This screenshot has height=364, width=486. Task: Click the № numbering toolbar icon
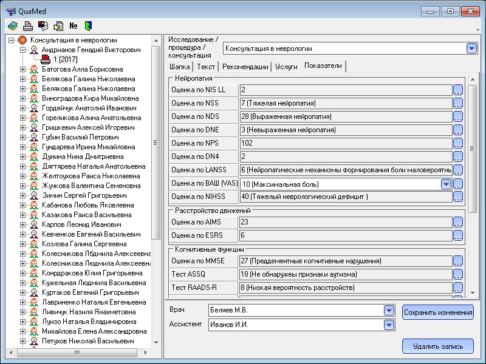point(74,25)
